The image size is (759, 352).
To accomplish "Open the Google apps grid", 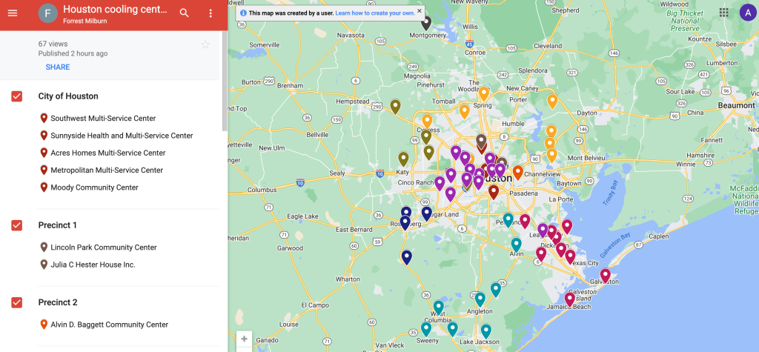I will click(723, 13).
